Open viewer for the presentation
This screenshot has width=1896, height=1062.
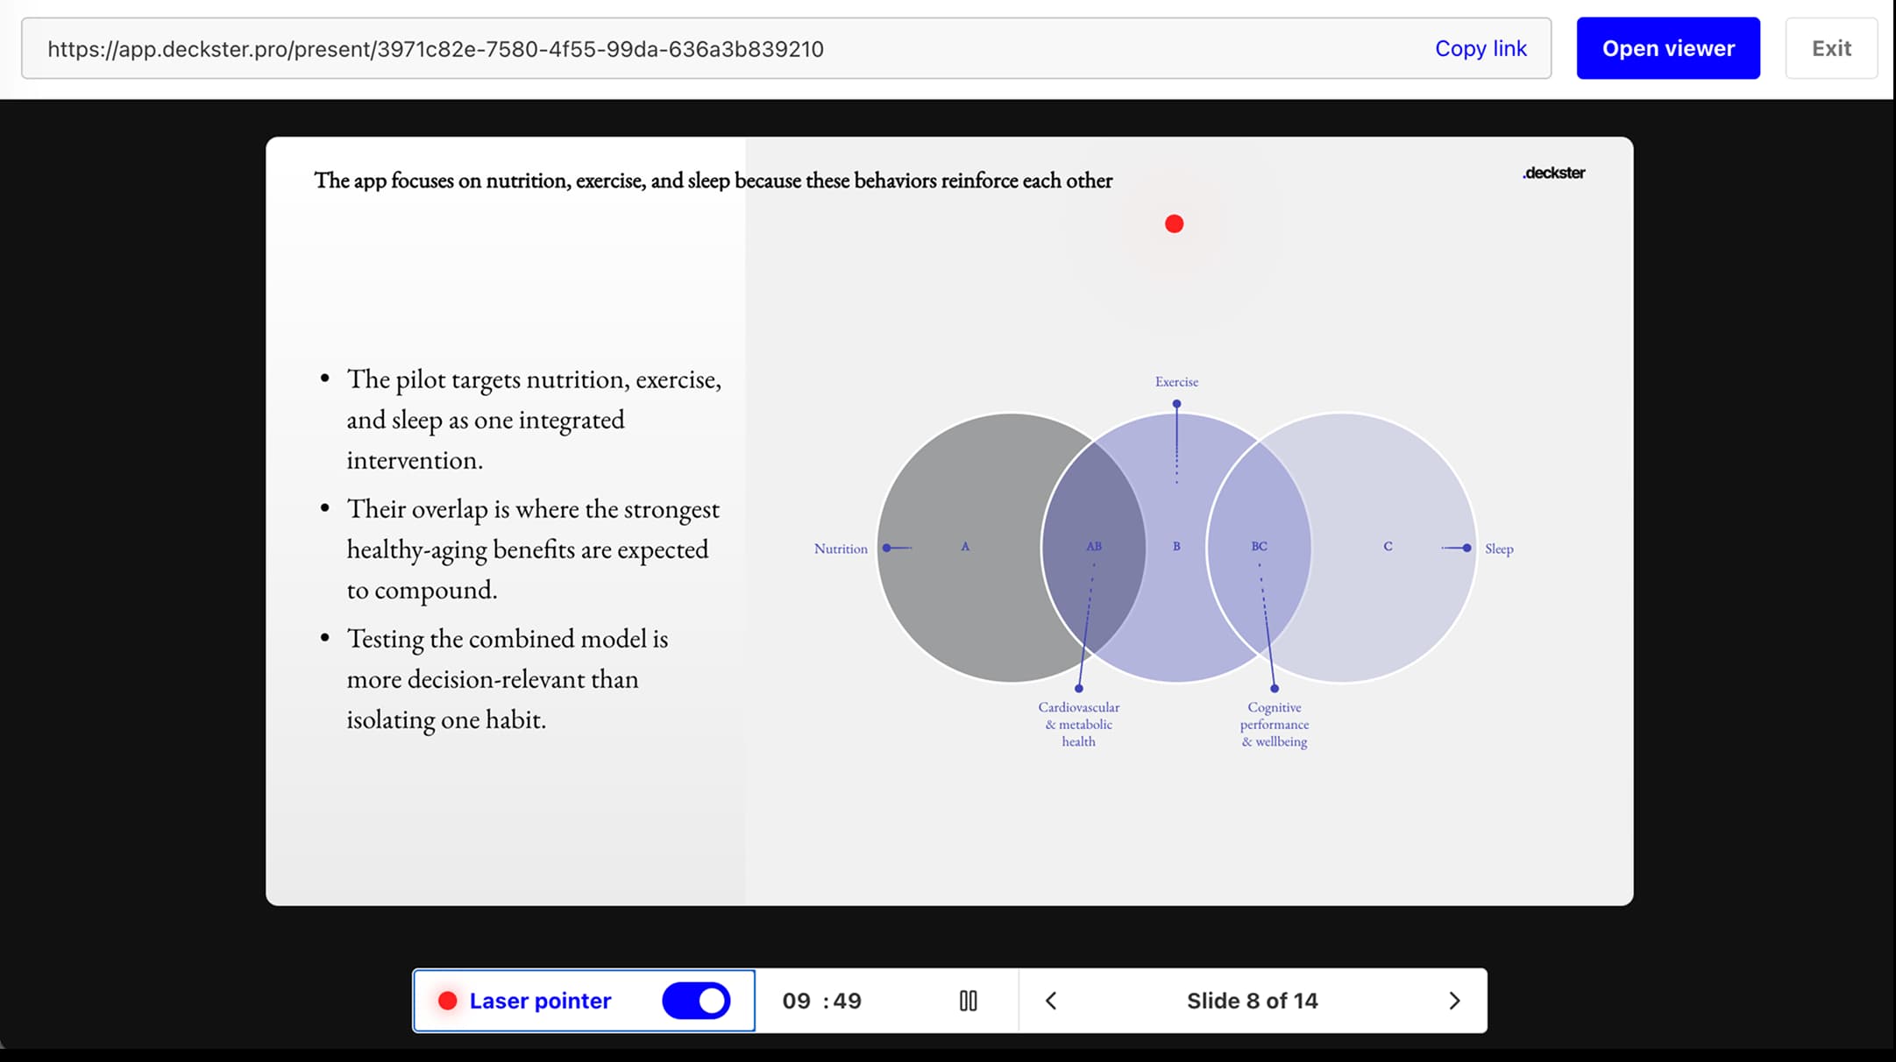[x=1668, y=48]
